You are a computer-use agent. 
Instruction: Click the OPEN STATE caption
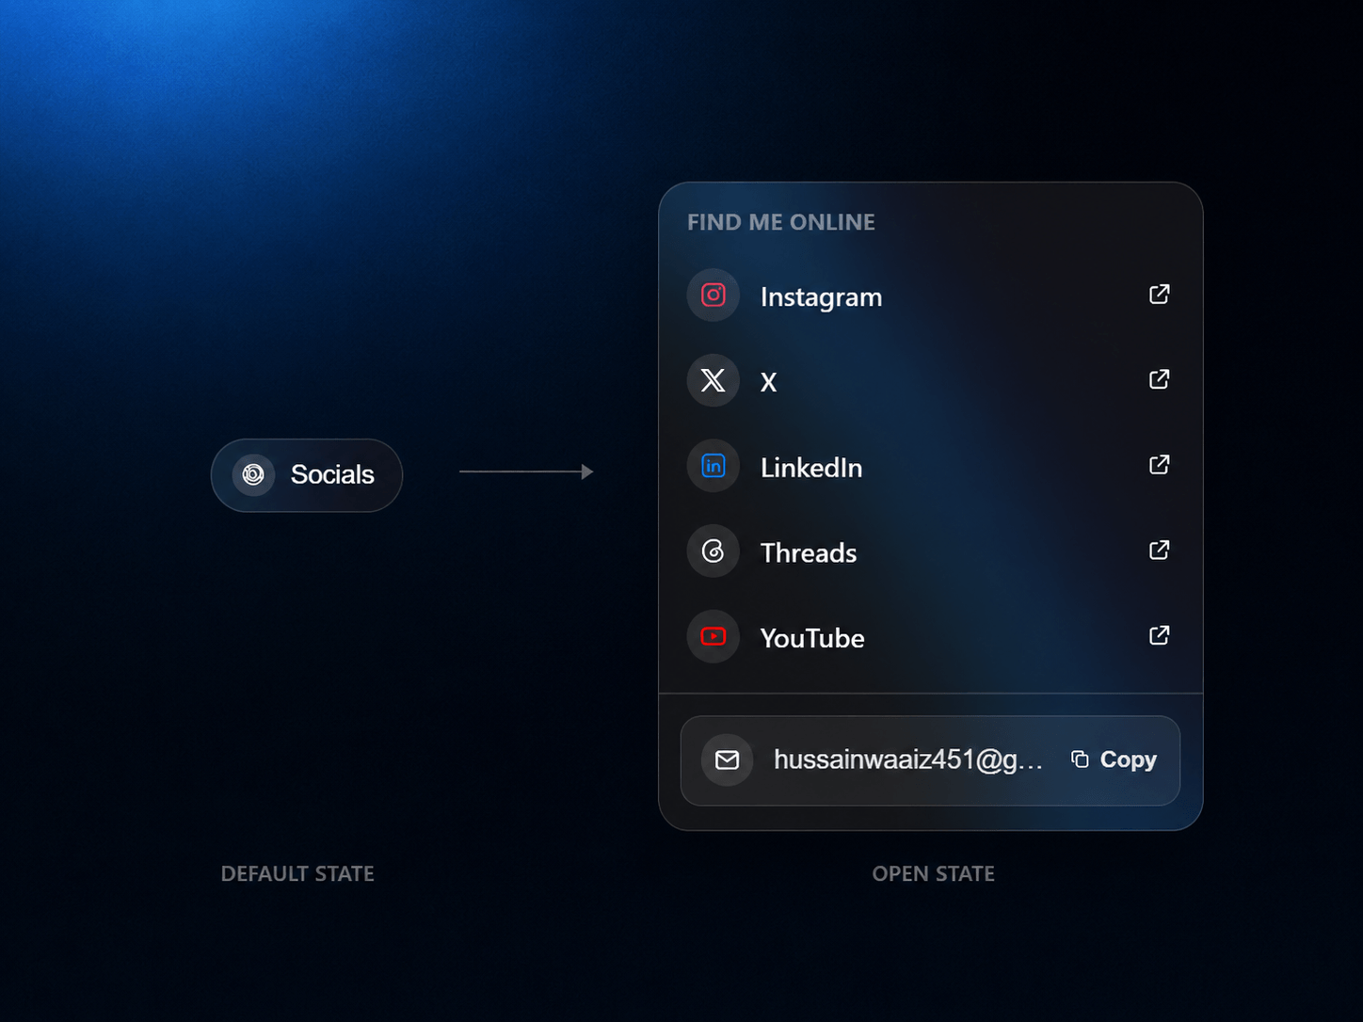[934, 873]
